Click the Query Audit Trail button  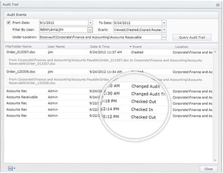tap(192, 37)
